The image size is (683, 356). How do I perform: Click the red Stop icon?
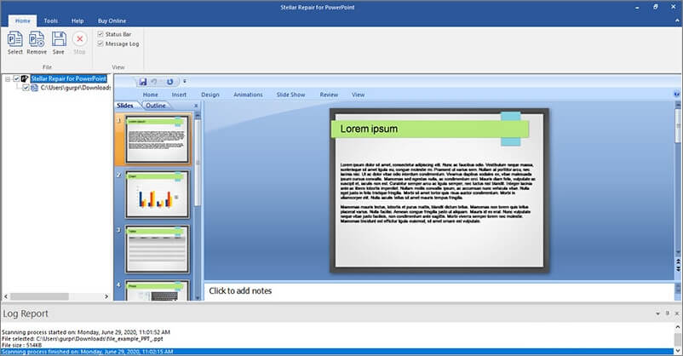pos(80,39)
